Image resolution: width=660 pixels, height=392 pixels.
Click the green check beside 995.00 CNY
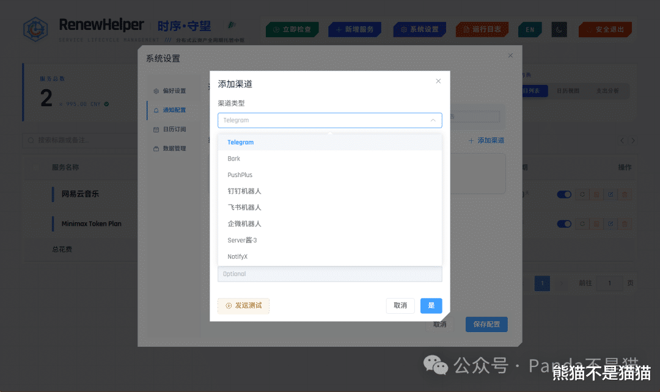[x=106, y=104]
